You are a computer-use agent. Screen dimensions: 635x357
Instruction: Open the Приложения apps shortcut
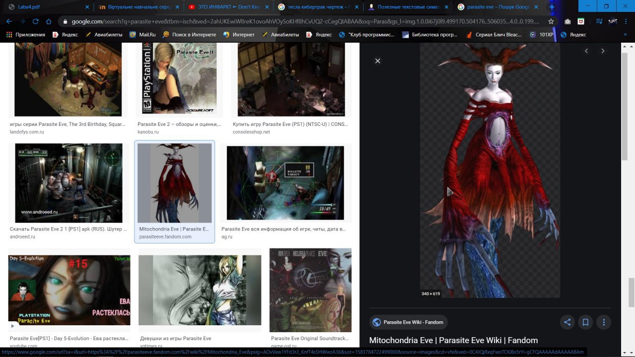(x=25, y=35)
